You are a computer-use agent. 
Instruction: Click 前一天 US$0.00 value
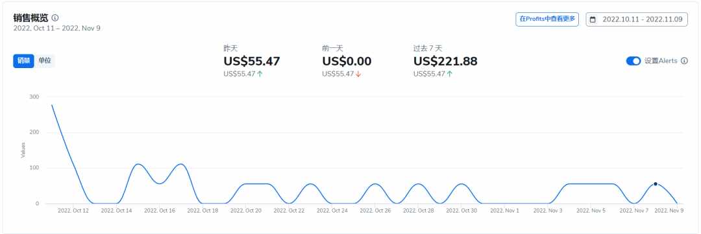(x=347, y=61)
